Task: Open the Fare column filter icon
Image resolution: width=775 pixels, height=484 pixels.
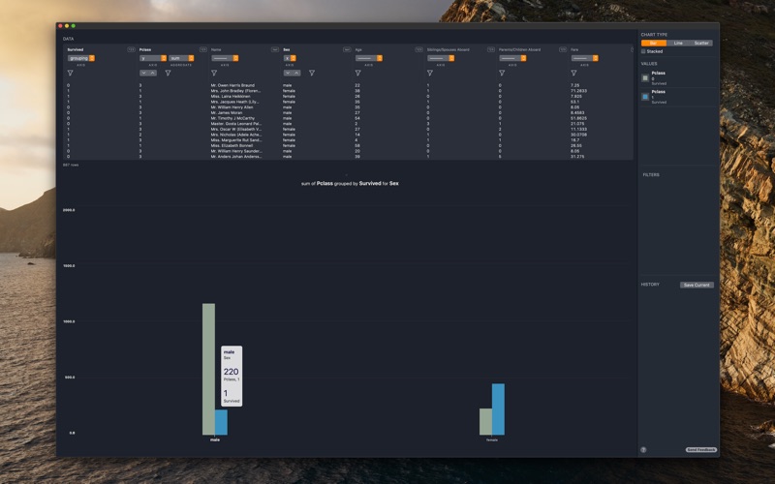Action: tap(573, 74)
